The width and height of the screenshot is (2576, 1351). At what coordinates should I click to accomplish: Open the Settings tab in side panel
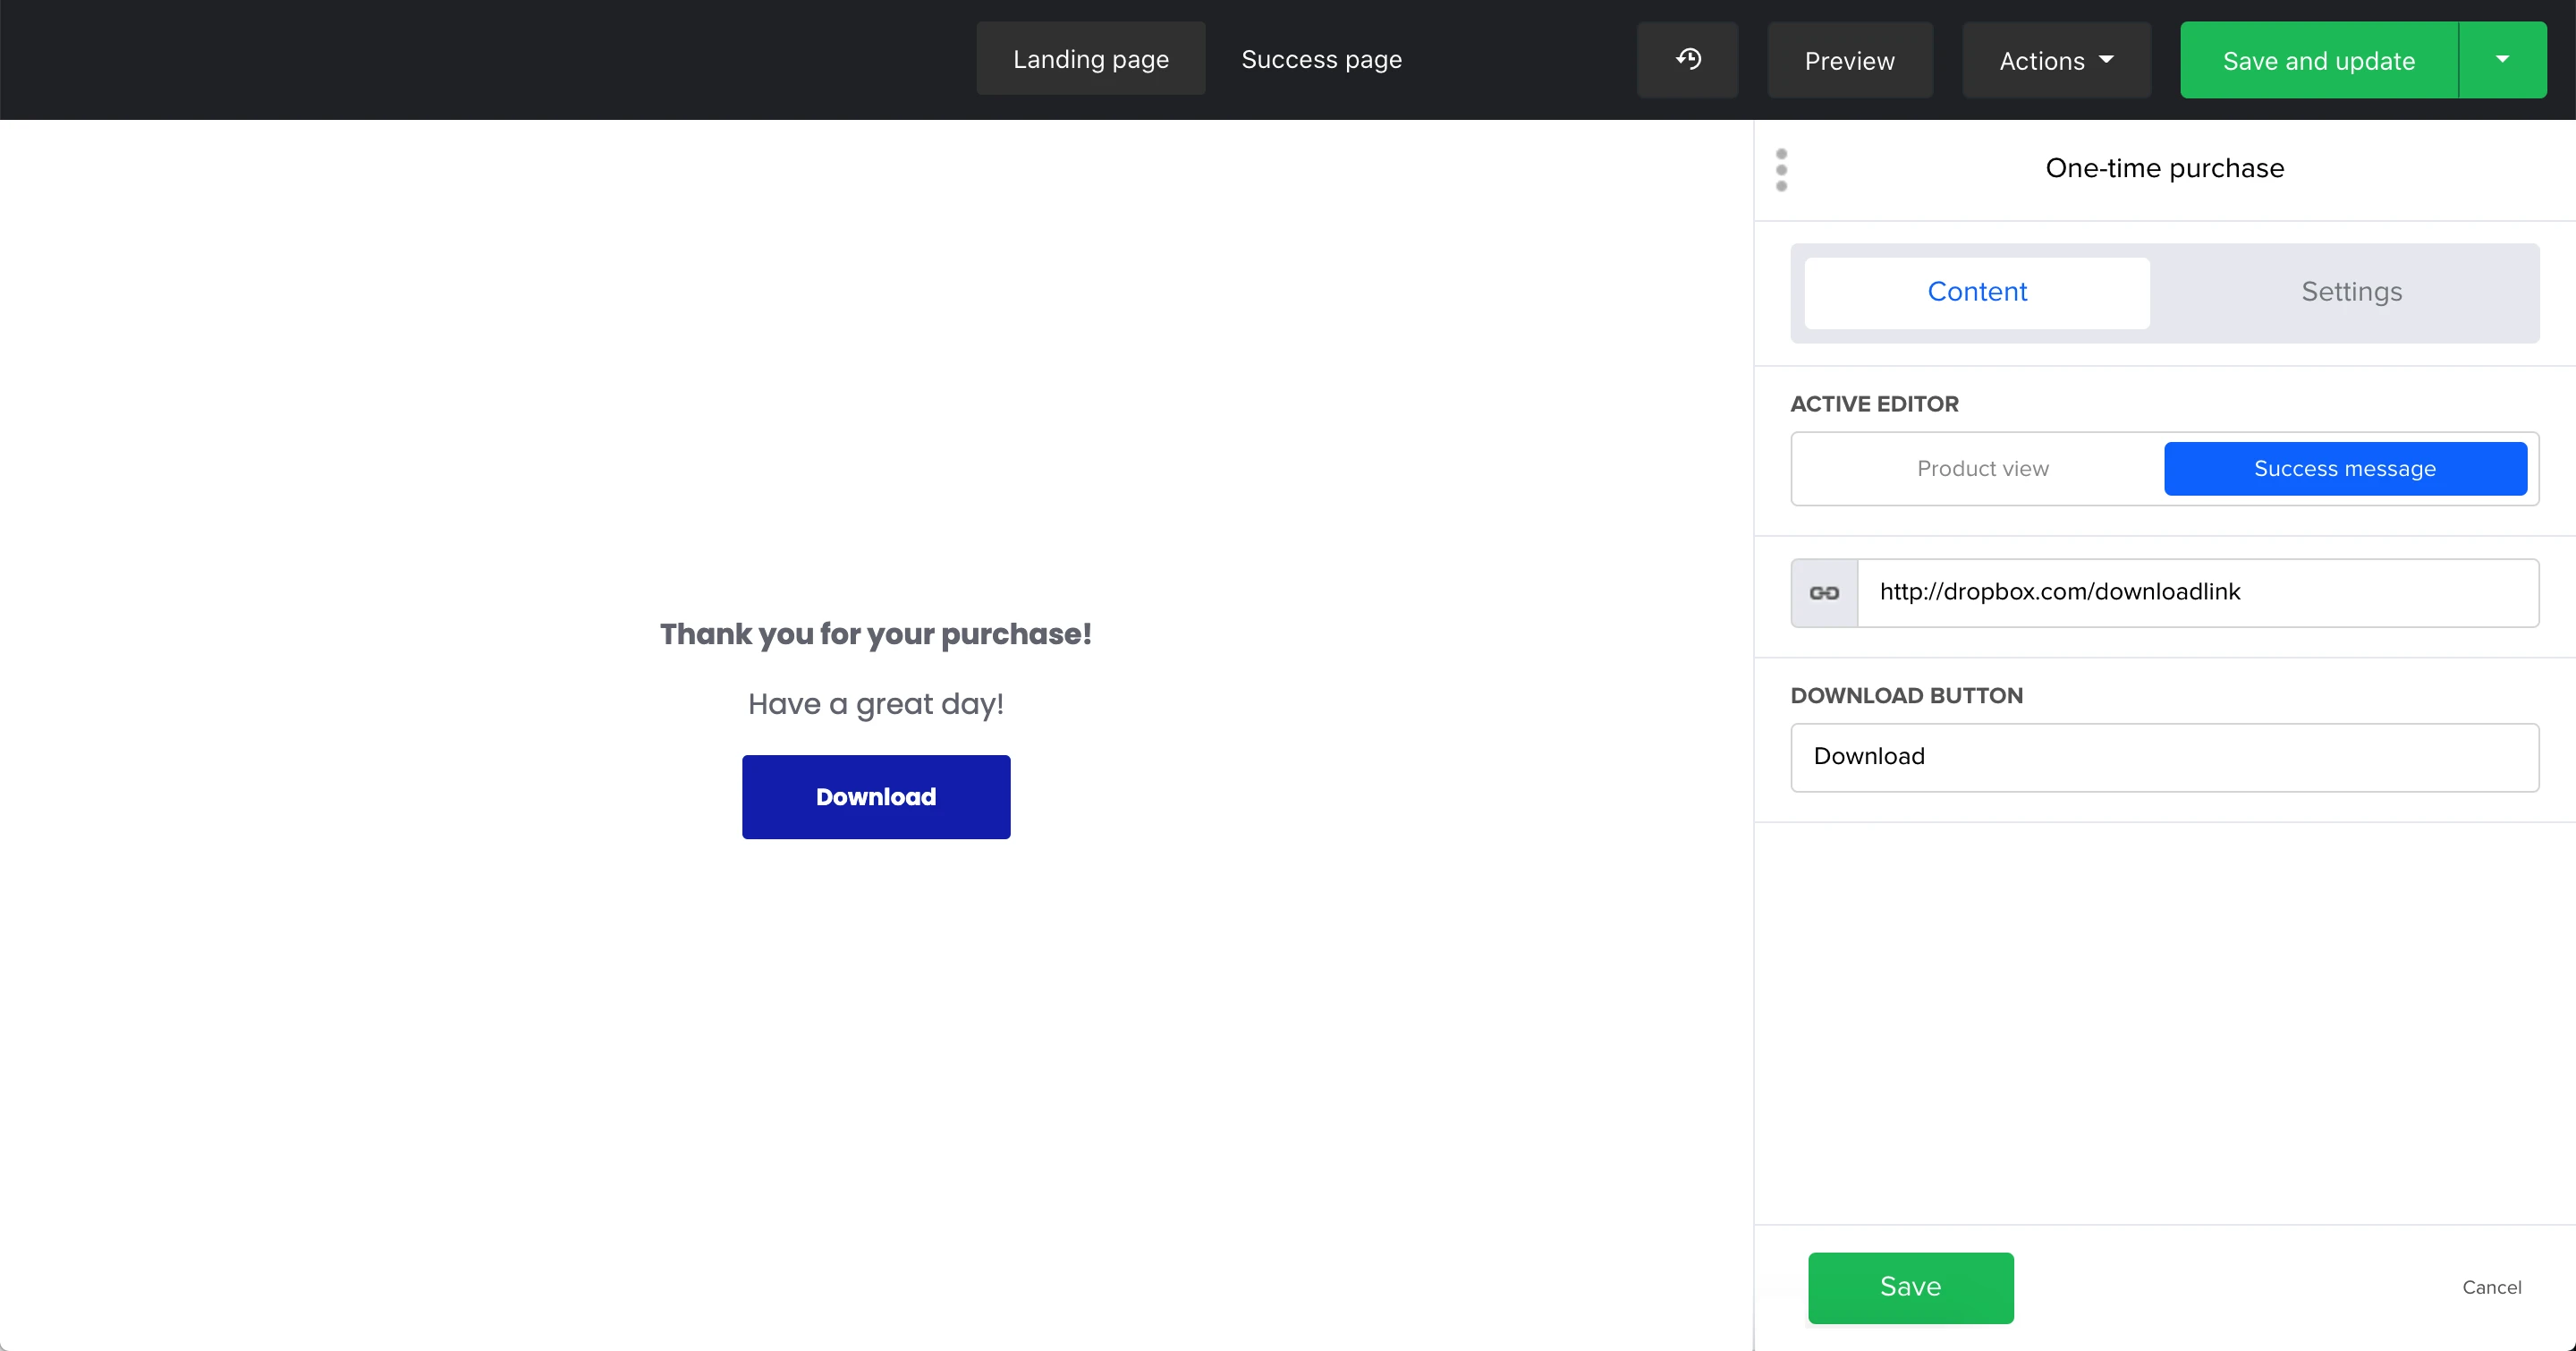click(x=2350, y=292)
